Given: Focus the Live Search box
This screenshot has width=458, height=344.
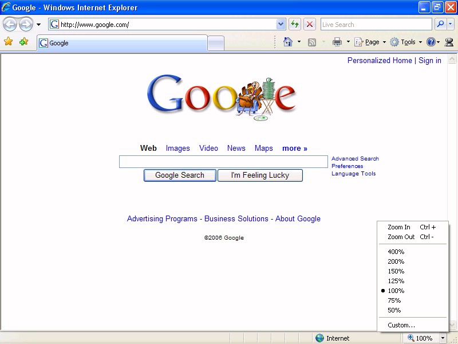Looking at the screenshot, I should [376, 24].
